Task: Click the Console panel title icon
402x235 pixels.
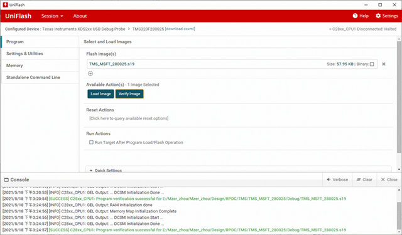Action: coord(6,180)
